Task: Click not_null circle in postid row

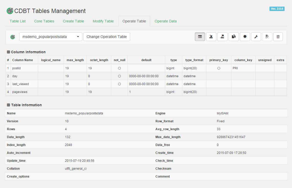Action: click(119, 68)
